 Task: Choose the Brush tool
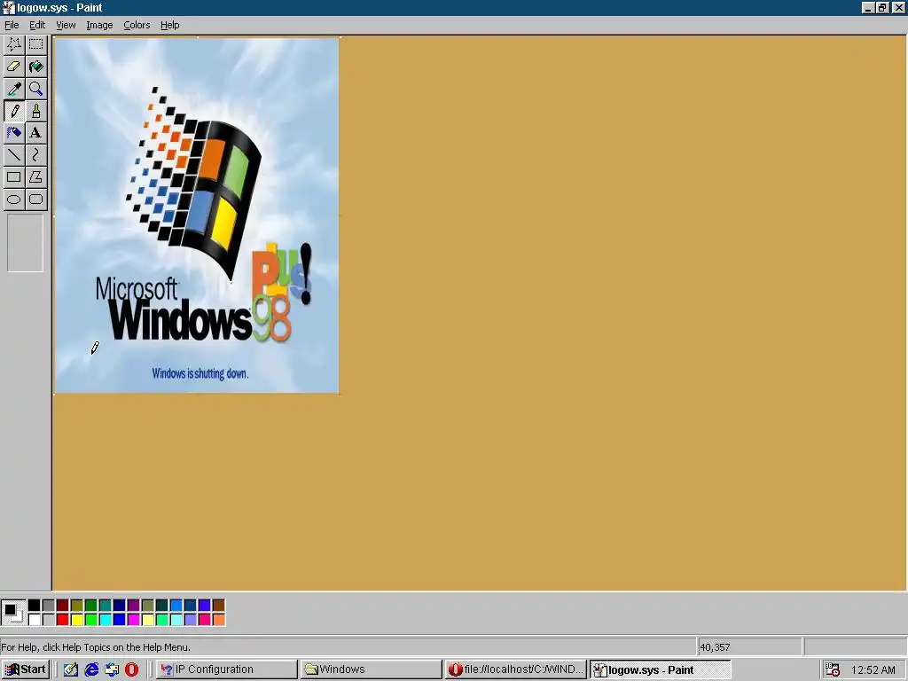point(35,111)
